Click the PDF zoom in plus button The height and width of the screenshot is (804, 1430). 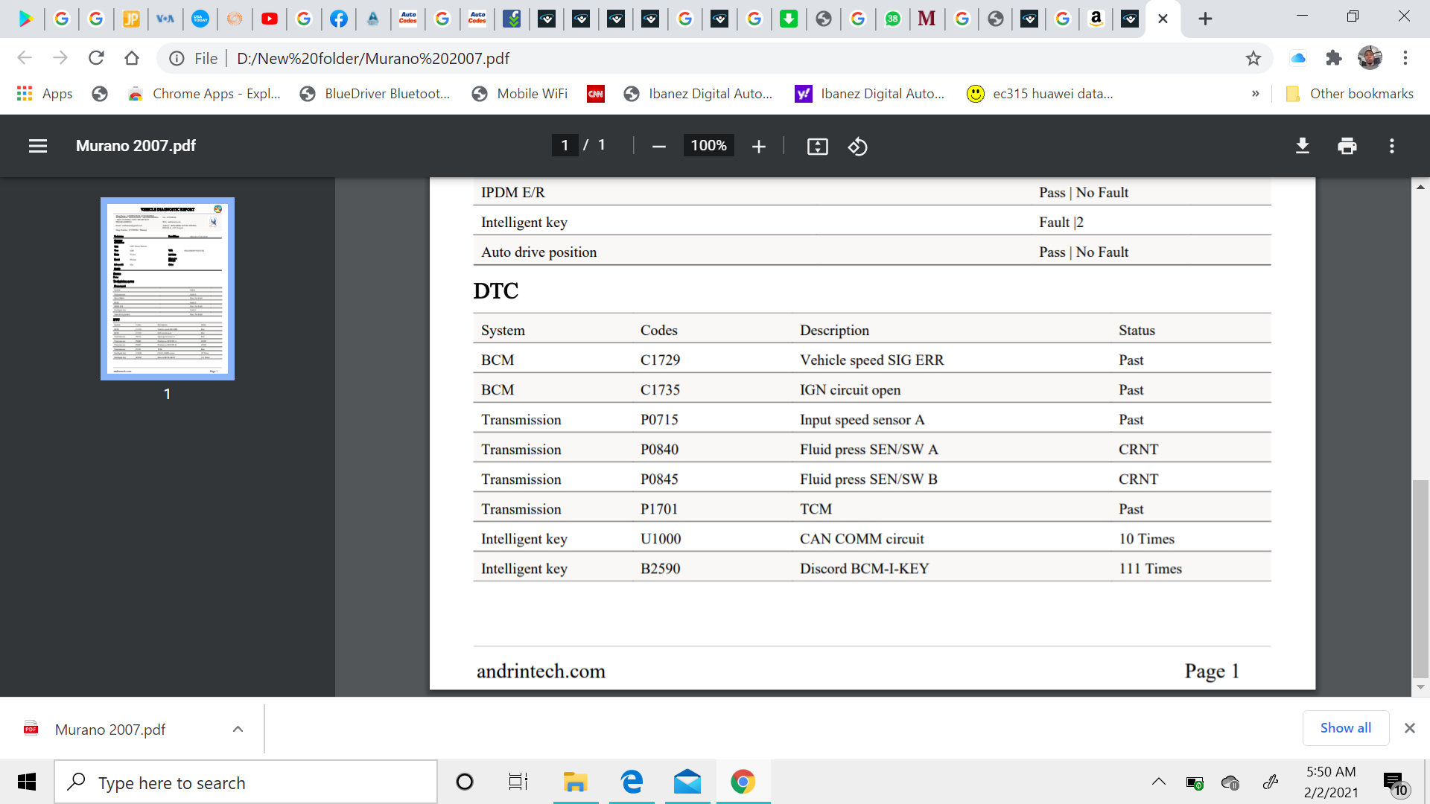758,147
